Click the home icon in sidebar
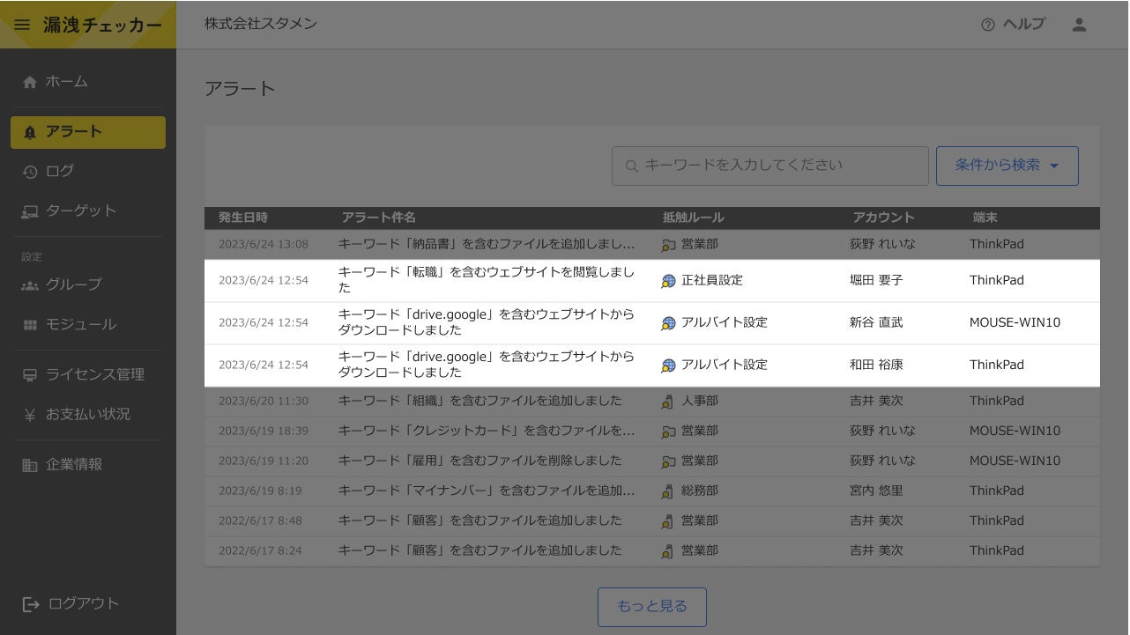 [30, 82]
